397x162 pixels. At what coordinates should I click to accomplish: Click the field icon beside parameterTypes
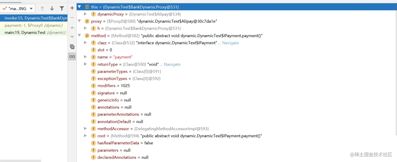[93, 71]
